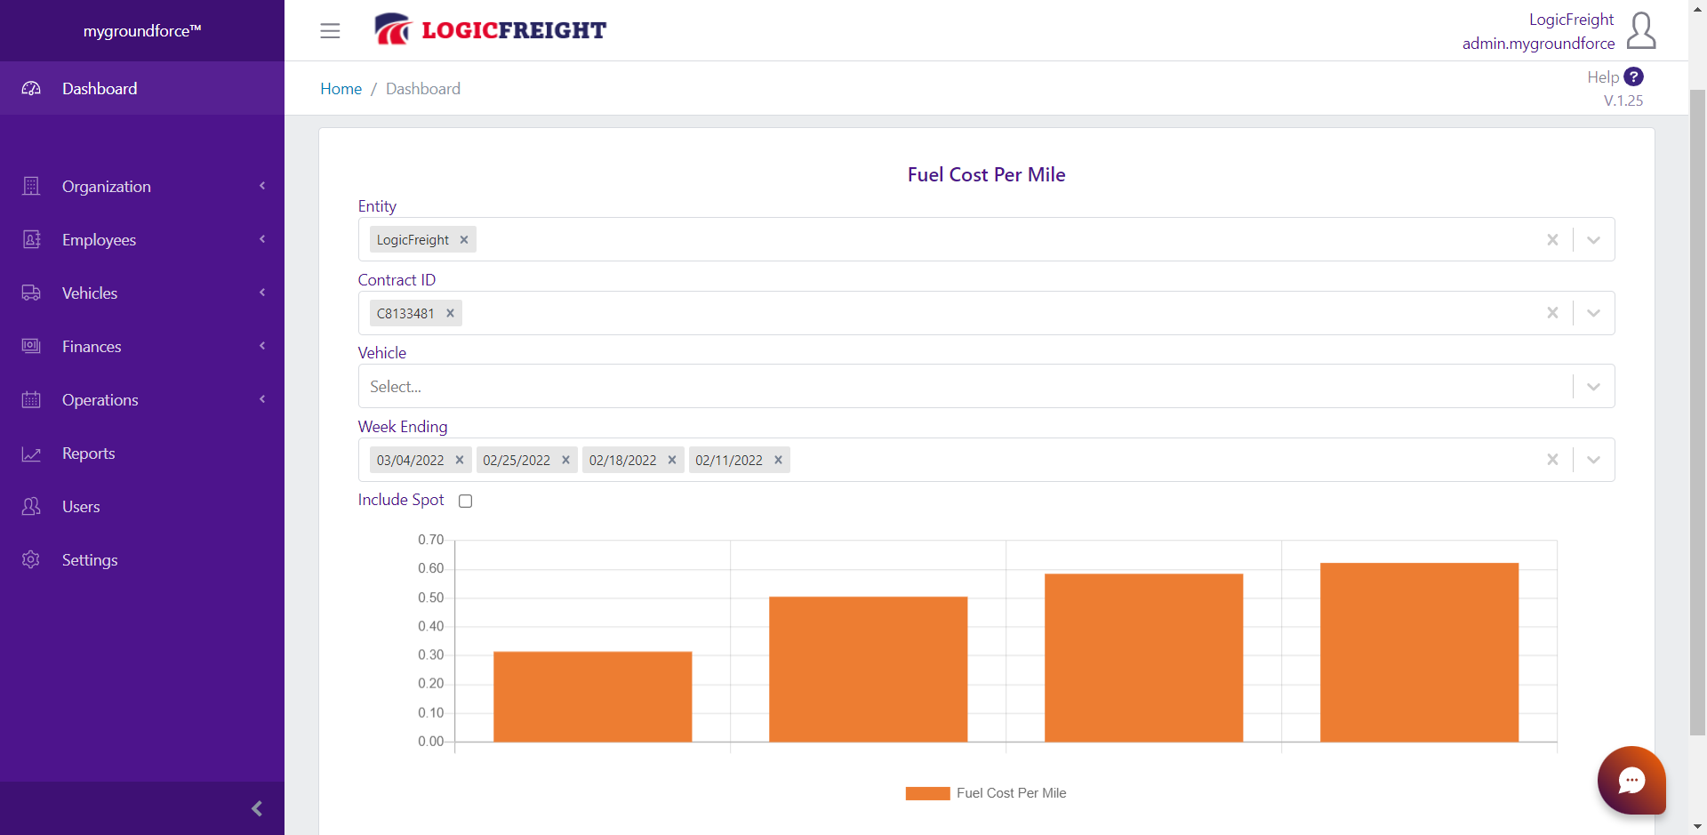Select Finances in the sidebar
The height and width of the screenshot is (835, 1707).
click(x=142, y=347)
